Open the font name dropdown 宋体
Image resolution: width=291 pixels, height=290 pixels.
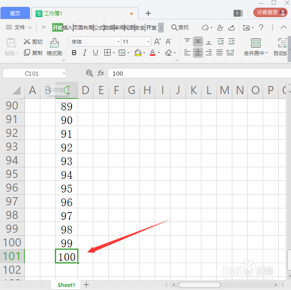[x=118, y=41]
